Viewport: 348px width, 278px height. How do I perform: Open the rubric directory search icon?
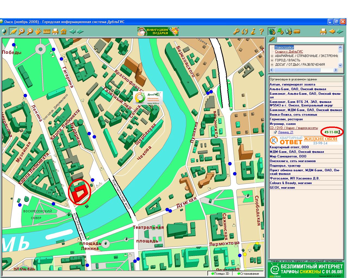[272, 31]
